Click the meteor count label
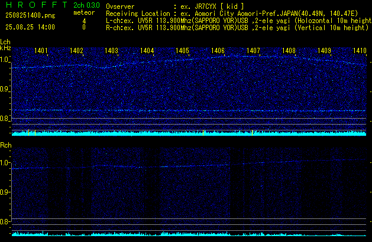Screen dimensions: 372x242 pos(84,12)
